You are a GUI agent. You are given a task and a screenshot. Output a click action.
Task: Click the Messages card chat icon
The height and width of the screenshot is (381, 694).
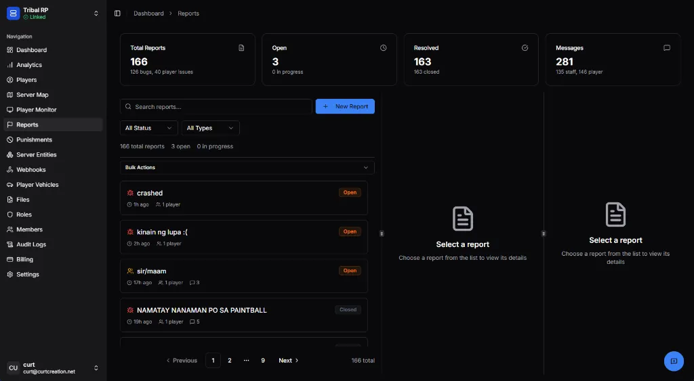point(667,48)
